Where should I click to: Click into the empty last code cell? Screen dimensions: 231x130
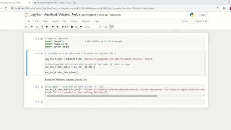point(124,102)
